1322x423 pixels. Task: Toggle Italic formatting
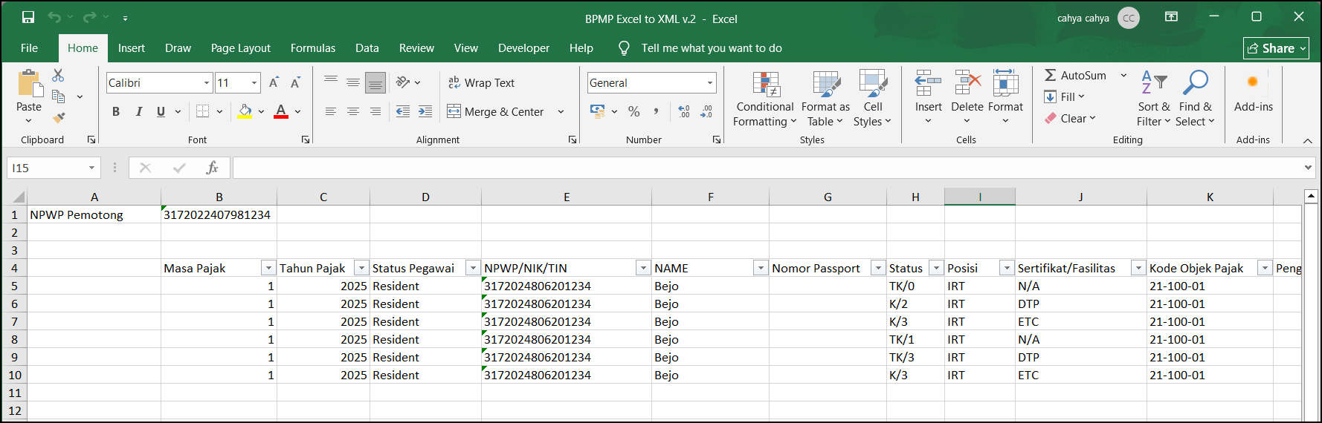[138, 111]
